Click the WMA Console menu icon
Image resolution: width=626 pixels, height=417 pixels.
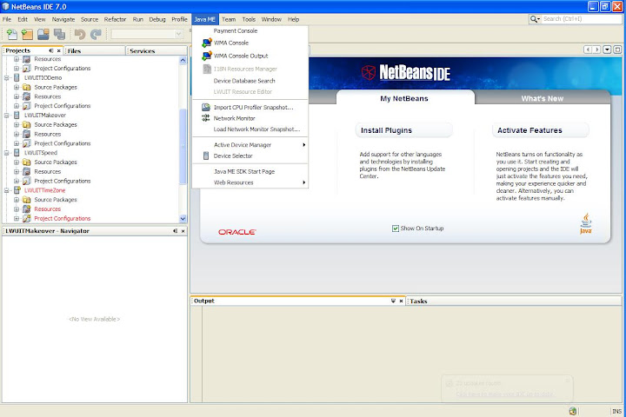[x=206, y=43]
